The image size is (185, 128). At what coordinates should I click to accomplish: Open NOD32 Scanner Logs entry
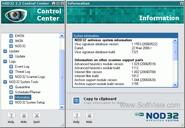(30, 77)
